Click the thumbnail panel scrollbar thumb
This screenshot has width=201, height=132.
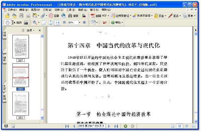[x=42, y=110]
